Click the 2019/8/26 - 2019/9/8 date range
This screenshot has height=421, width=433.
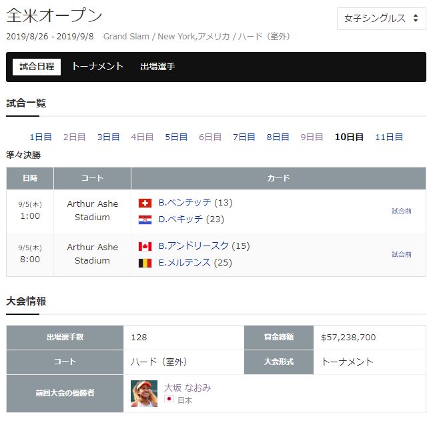[50, 37]
